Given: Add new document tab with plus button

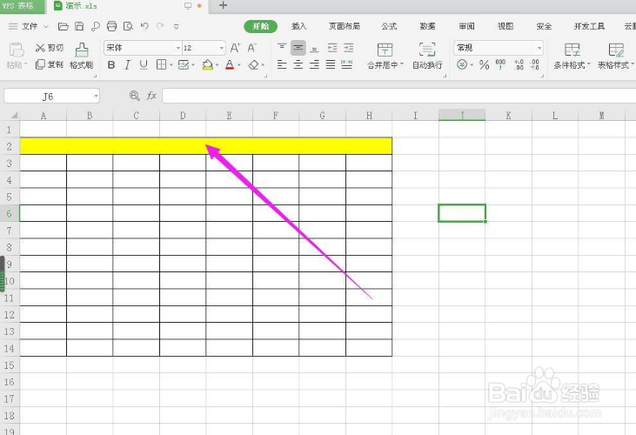Looking at the screenshot, I should tap(223, 5).
